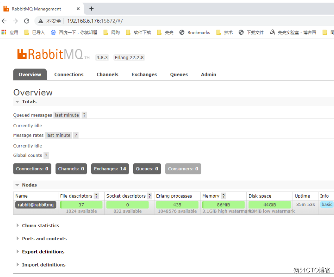334x277 pixels.
Task: Click the Uptime column header
Action: click(x=302, y=196)
